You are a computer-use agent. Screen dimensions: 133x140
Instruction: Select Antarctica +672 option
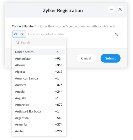39,105
